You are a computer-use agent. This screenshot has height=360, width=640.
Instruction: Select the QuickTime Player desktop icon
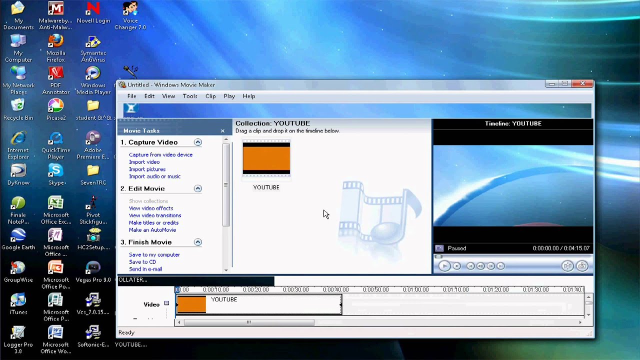pos(55,145)
